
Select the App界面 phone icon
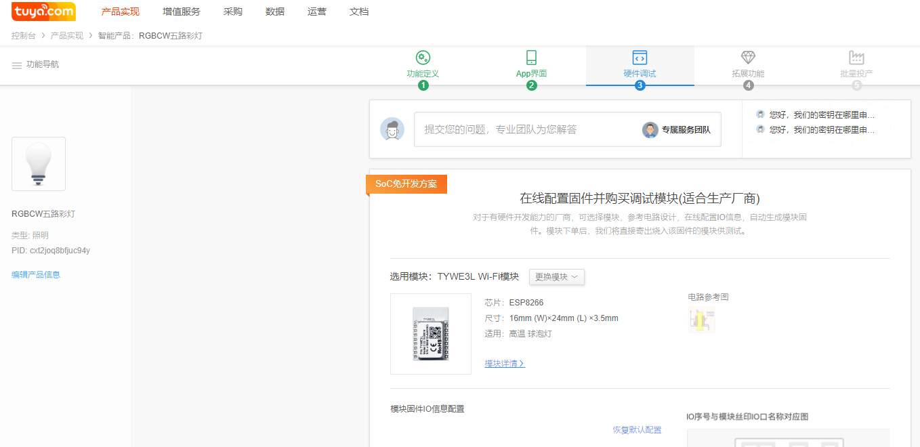click(531, 58)
